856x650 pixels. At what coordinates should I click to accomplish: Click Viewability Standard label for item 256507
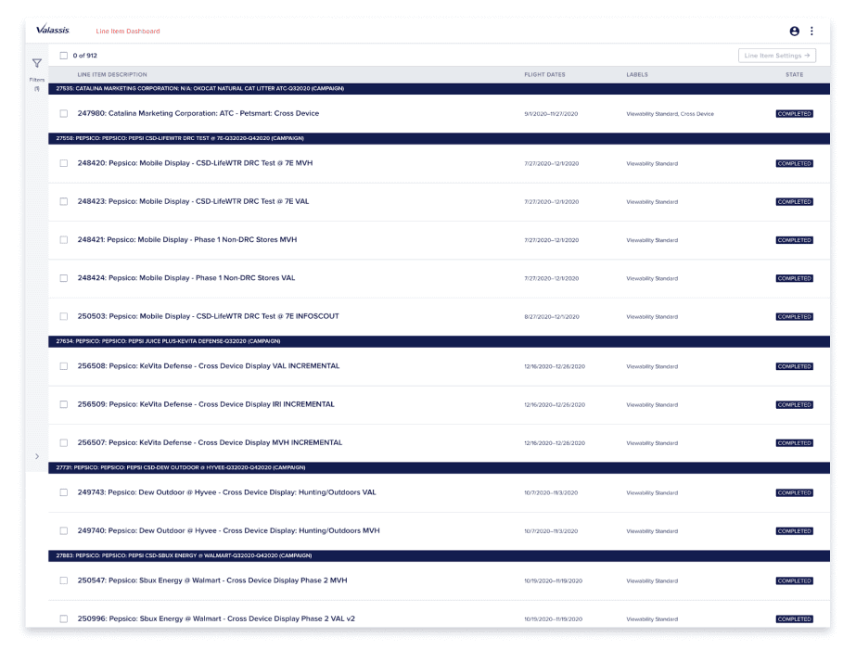click(x=652, y=443)
